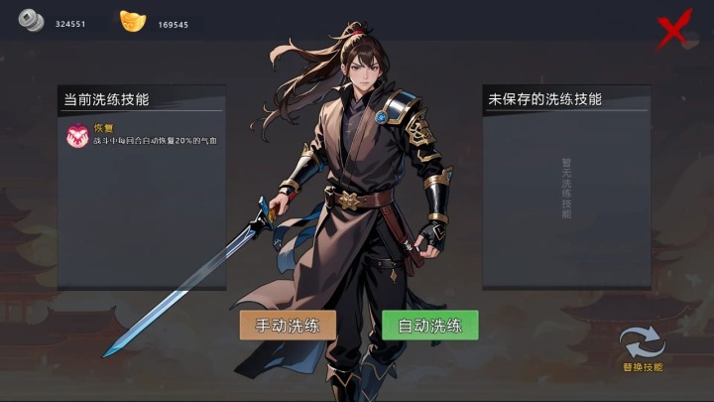Viewport: 714px width, 402px height.
Task: Click the skill description mentioning 20%
Action: pos(156,141)
